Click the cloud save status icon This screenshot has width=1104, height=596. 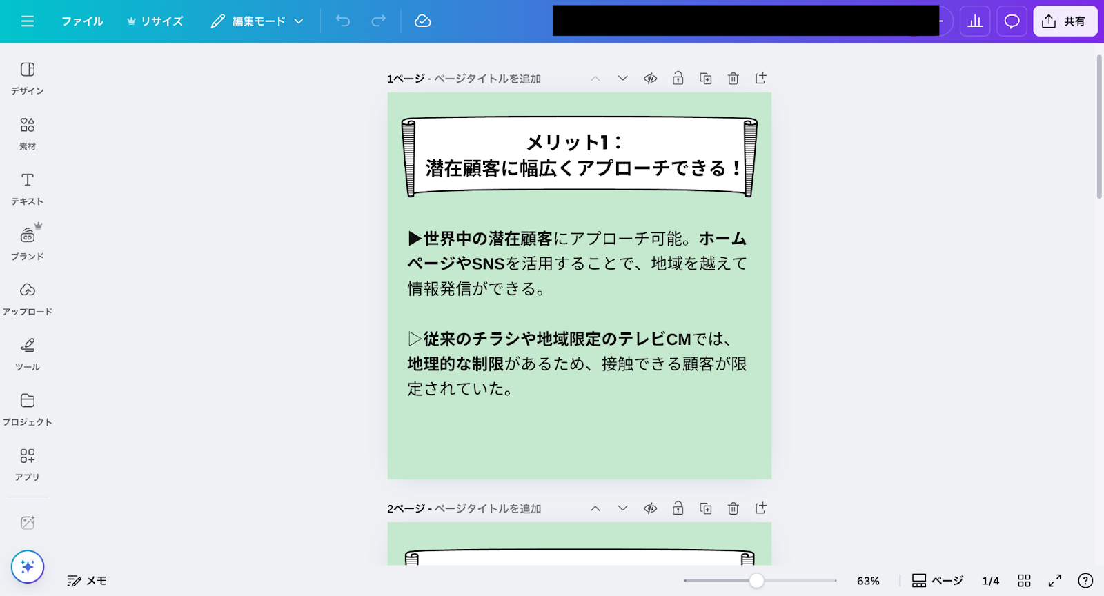coord(423,21)
